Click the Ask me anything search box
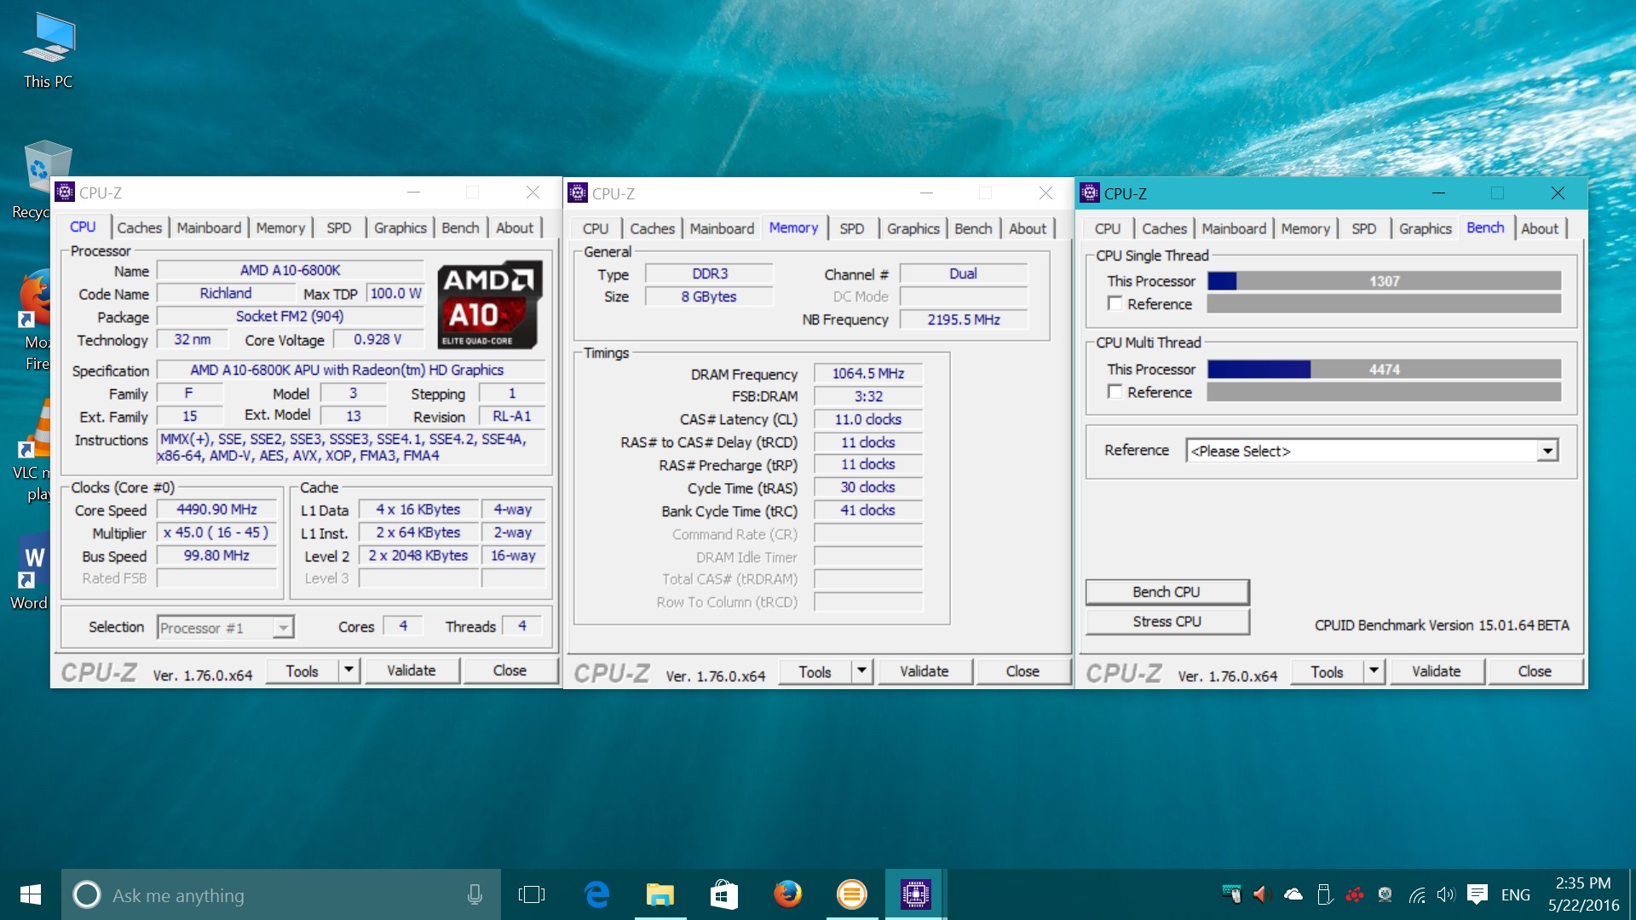The height and width of the screenshot is (920, 1636). click(x=281, y=894)
